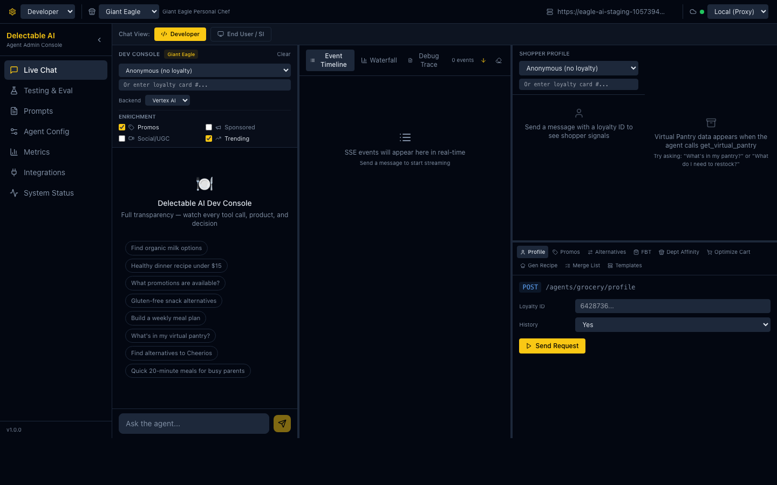Enable the Sponsored enrichment checkbox

tap(209, 127)
